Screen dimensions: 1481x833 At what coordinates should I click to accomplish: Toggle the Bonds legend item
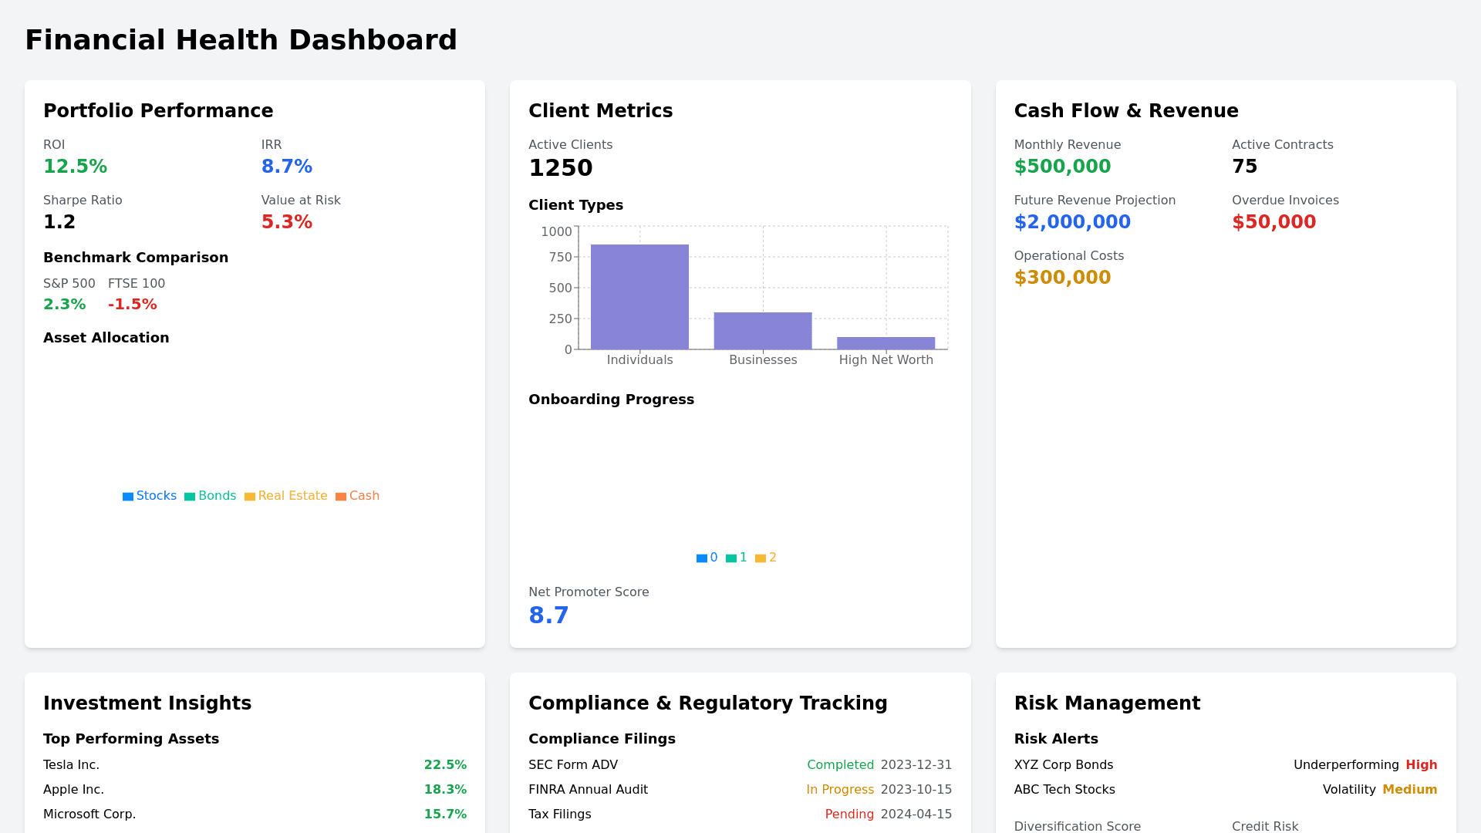pyautogui.click(x=211, y=496)
